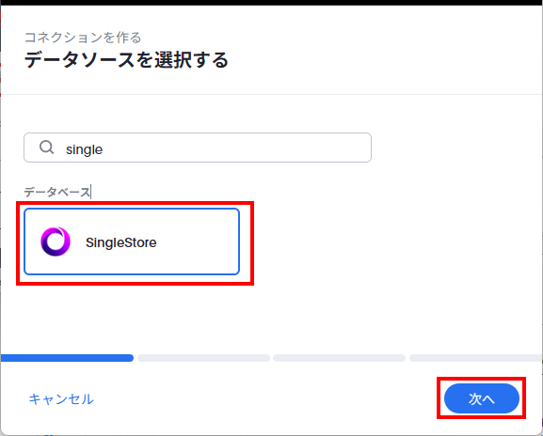This screenshot has width=543, height=436.
Task: Click the magnifying glass search icon
Action: click(x=46, y=148)
